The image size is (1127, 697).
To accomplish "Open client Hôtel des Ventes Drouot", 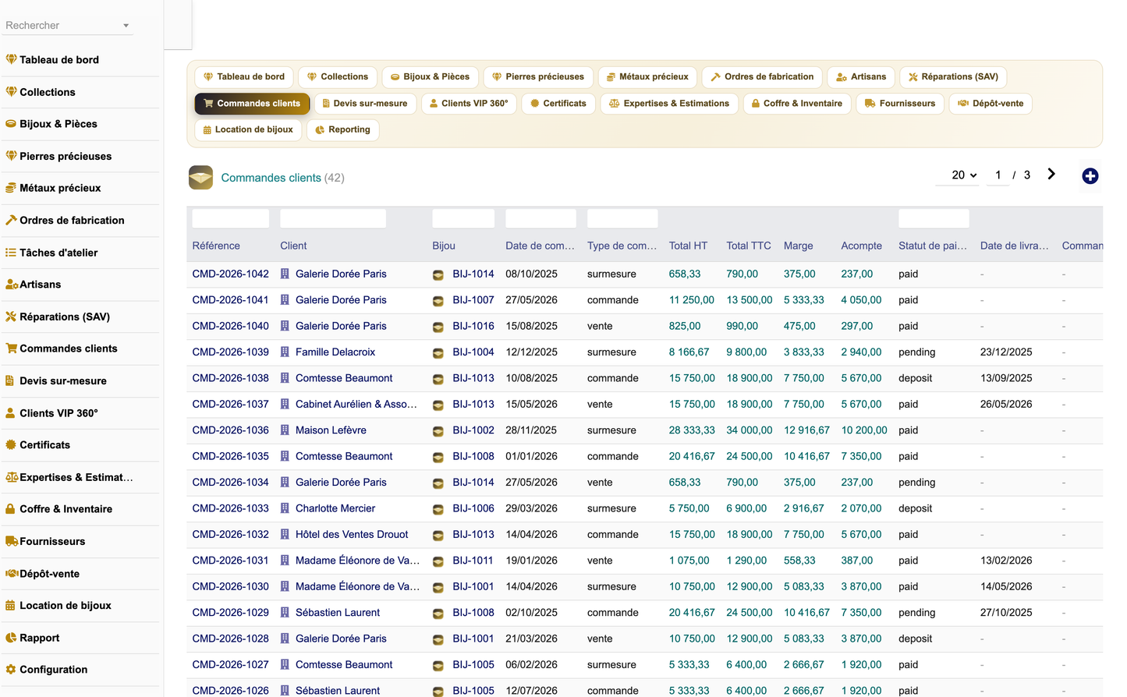I will click(x=352, y=534).
